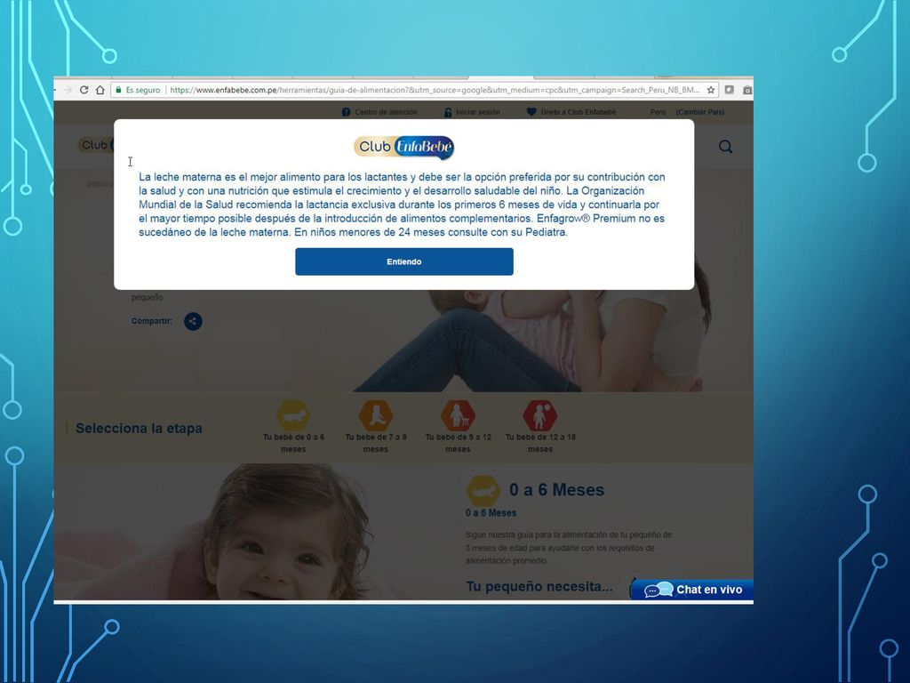Viewport: 910px width, 683px height.
Task: Select the 0 a 6 meses stage icon
Action: click(293, 415)
